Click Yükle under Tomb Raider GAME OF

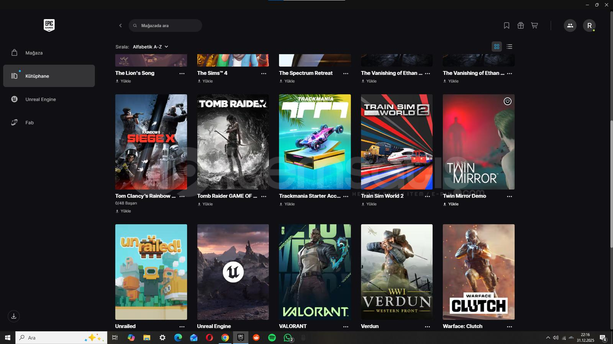pos(205,204)
